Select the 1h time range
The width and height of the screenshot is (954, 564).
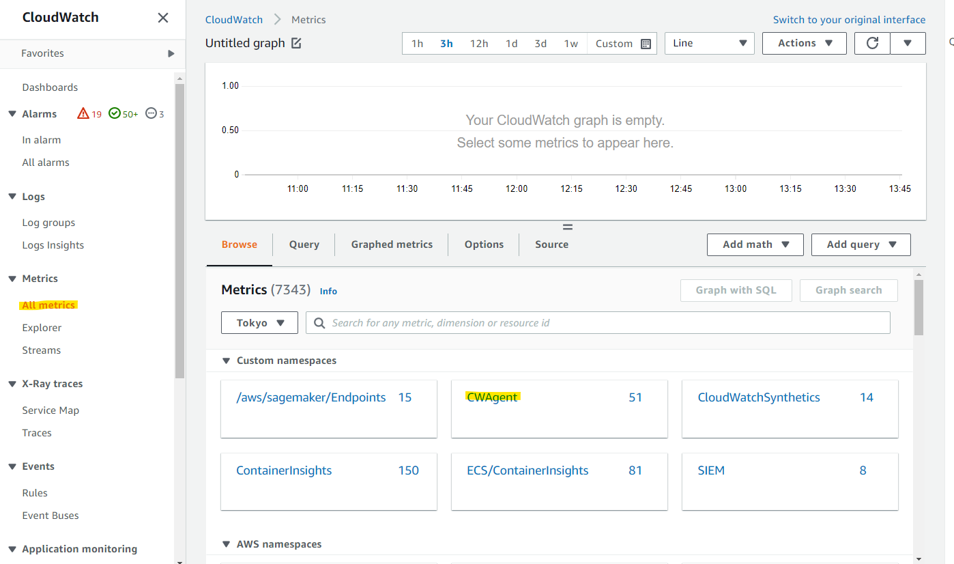[417, 44]
